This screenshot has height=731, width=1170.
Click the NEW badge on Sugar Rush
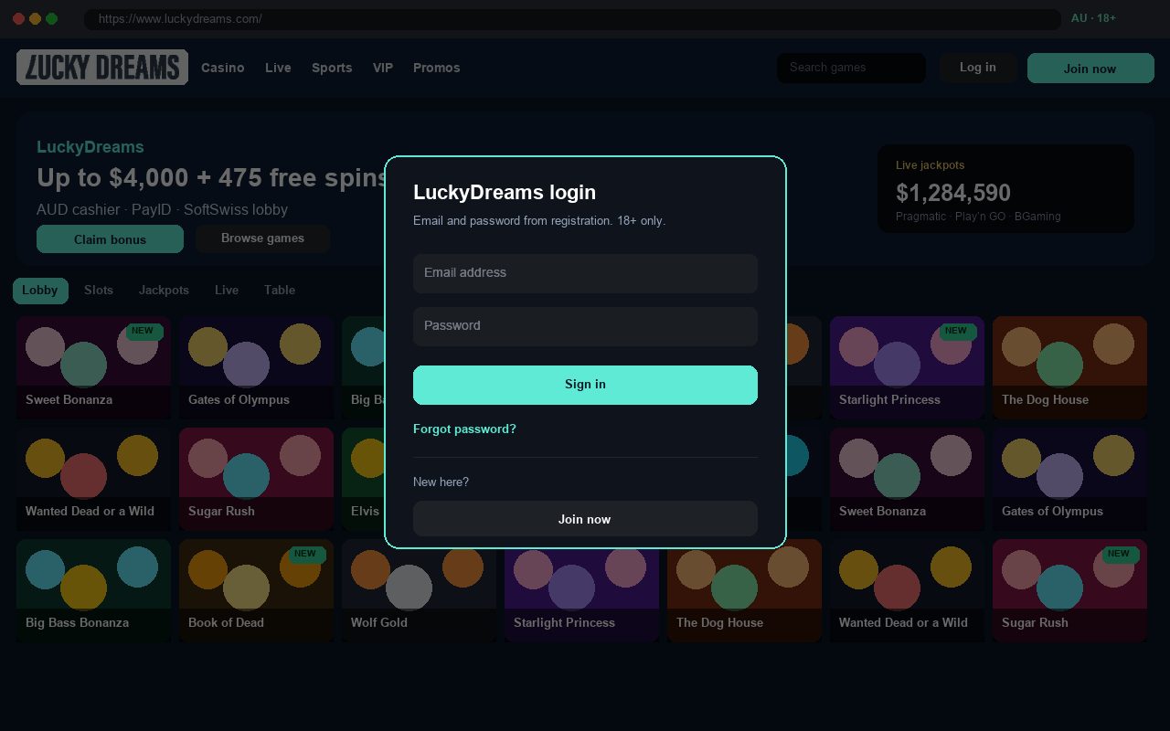[x=1120, y=554]
